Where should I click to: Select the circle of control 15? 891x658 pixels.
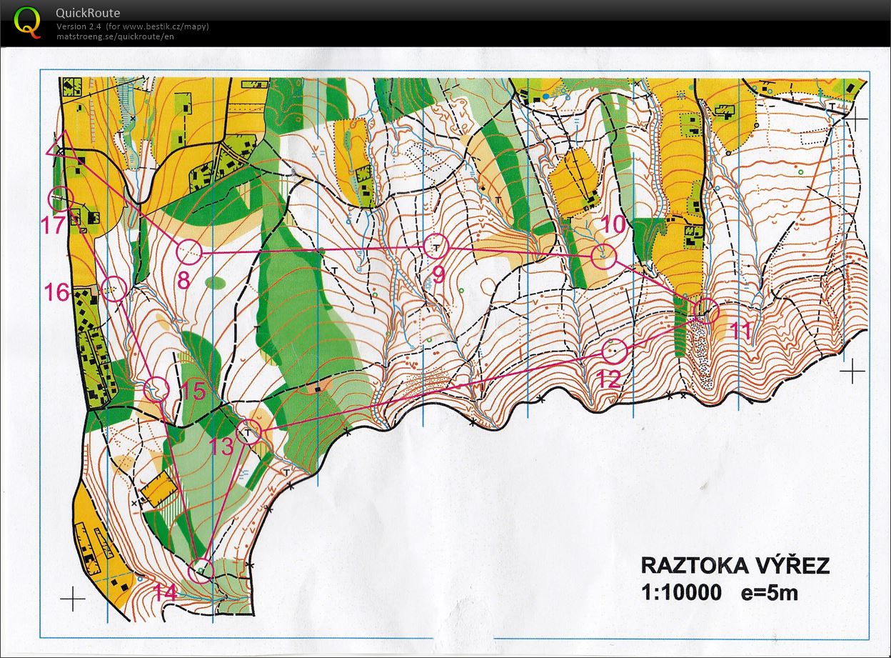(156, 389)
